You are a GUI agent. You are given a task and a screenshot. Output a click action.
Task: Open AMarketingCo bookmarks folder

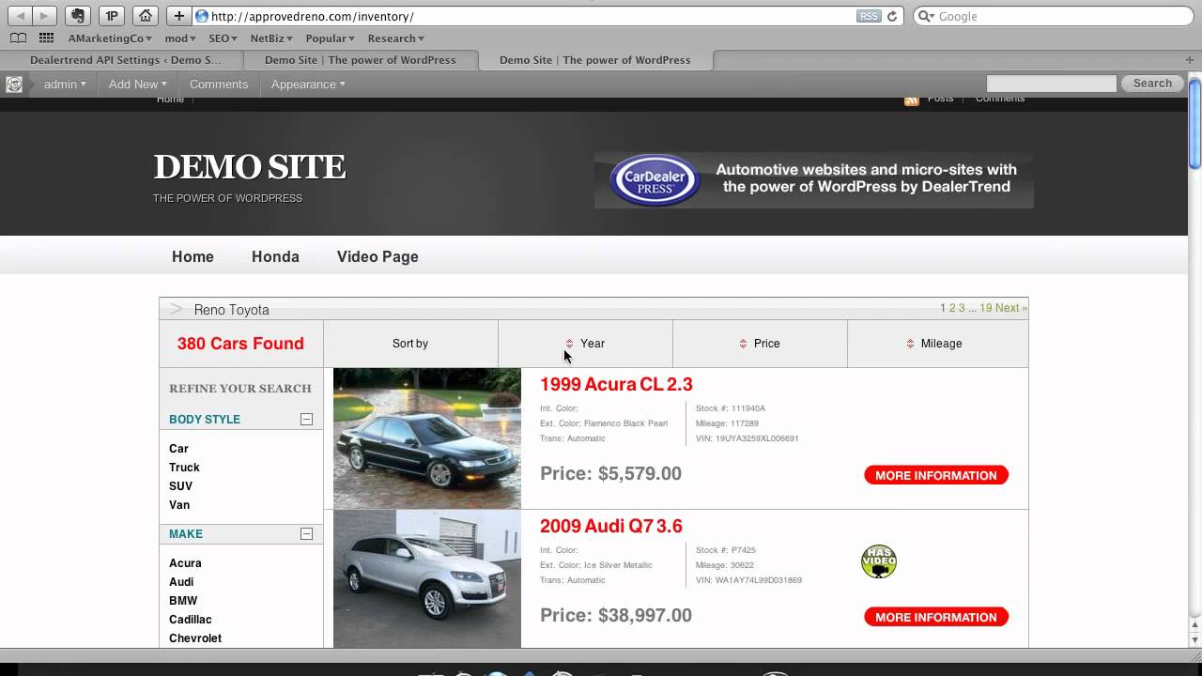point(110,38)
